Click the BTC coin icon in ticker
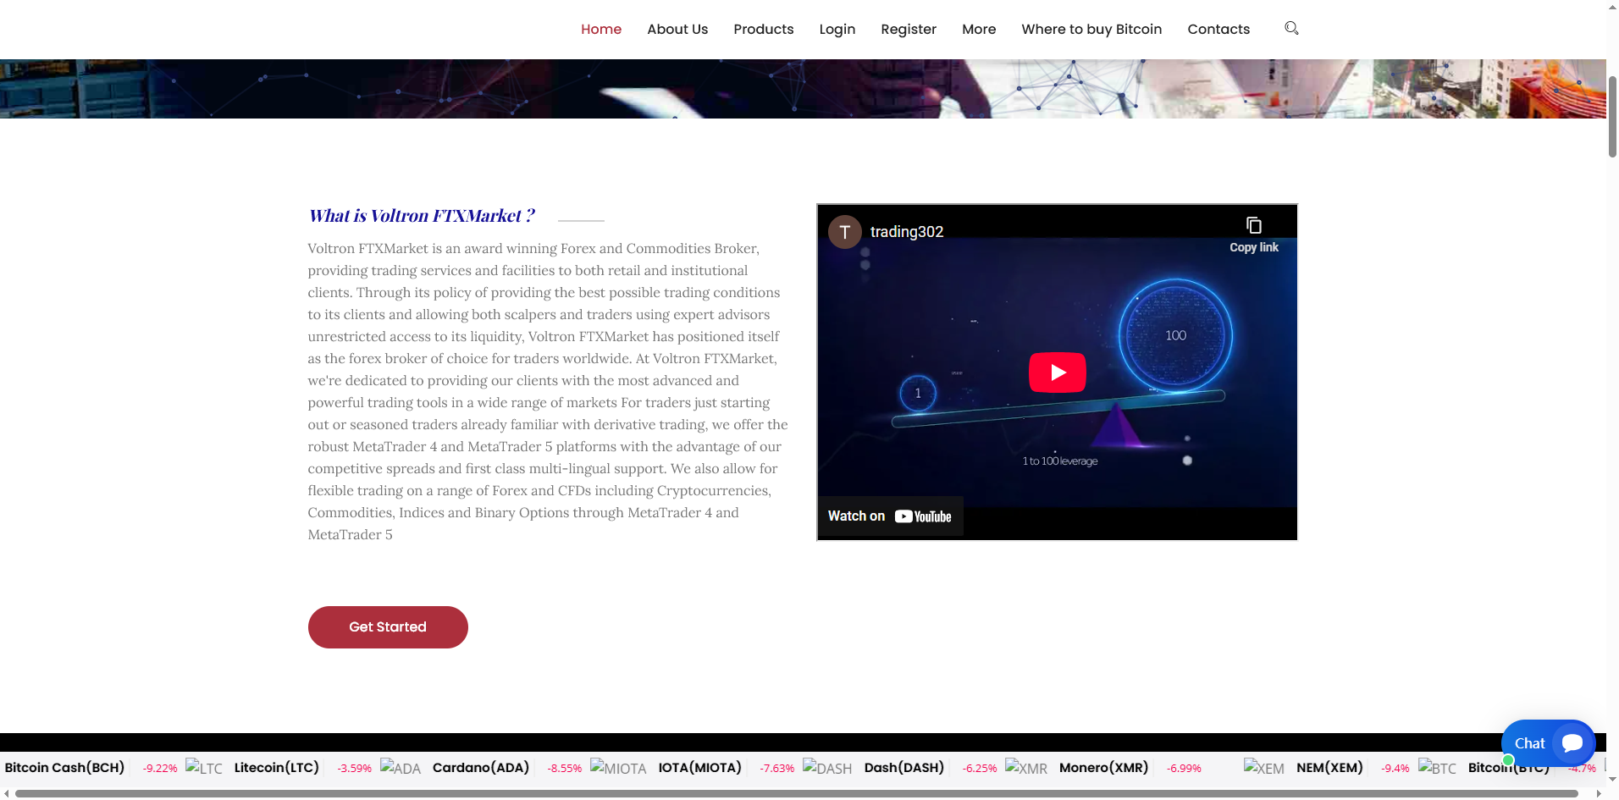1619x800 pixels. point(1437,768)
